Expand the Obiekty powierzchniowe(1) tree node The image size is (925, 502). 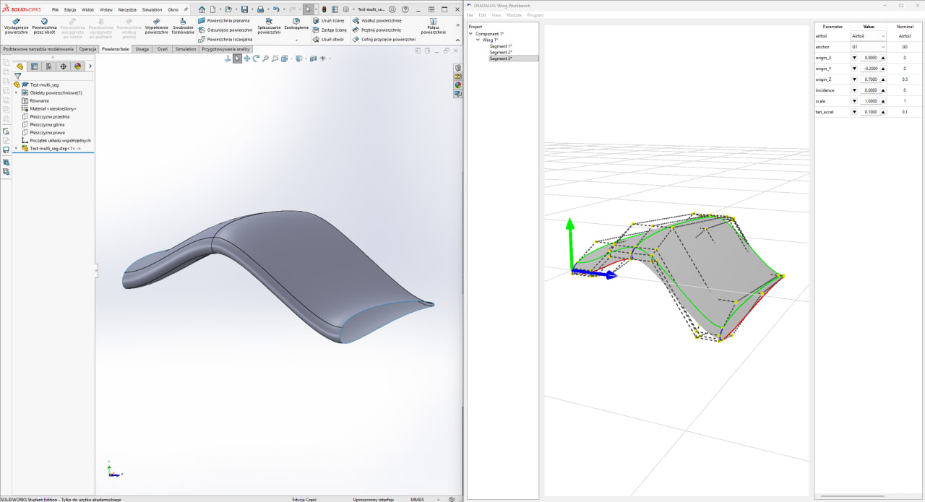tap(16, 92)
